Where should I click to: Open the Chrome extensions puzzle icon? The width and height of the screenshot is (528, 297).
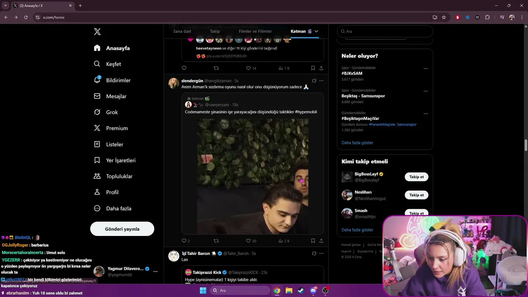coord(487,17)
